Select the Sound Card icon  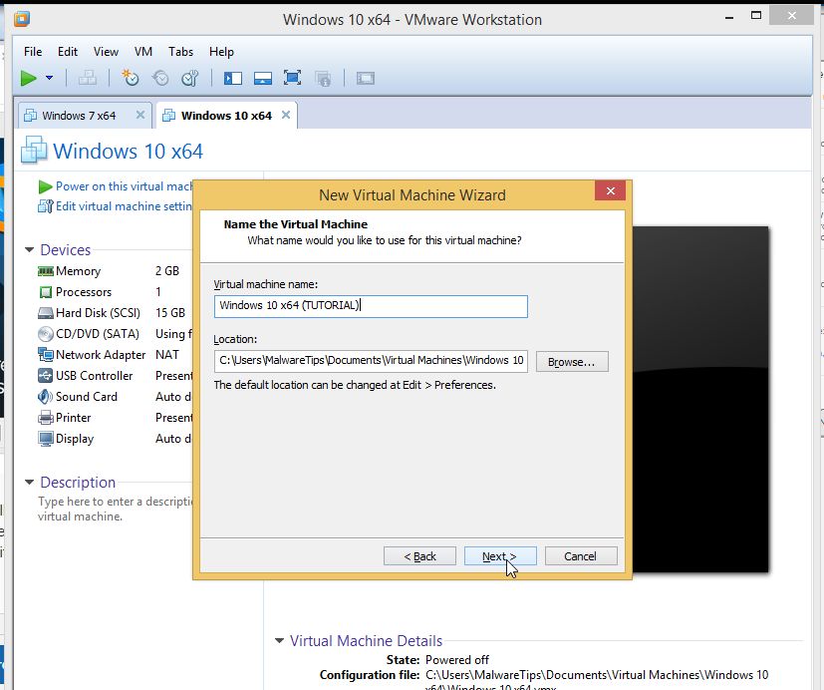pos(46,397)
